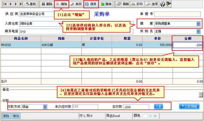Viewport: 204px width, 121px height.
Task: Click the help question mark icon
Action: point(163,4)
